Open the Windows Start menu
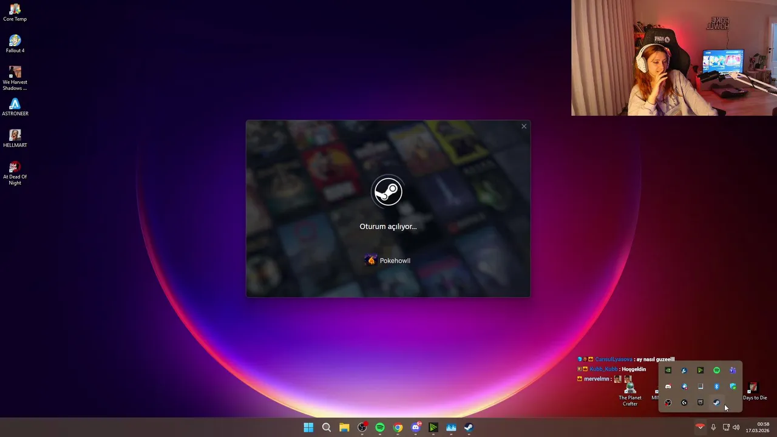The height and width of the screenshot is (437, 777). (308, 427)
